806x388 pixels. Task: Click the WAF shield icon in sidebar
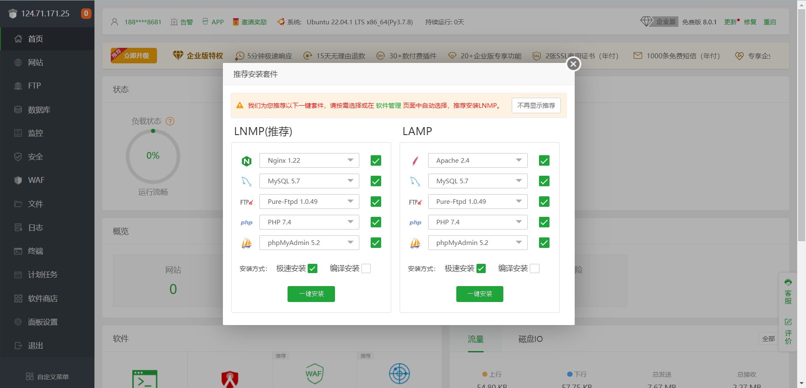pyautogui.click(x=18, y=180)
